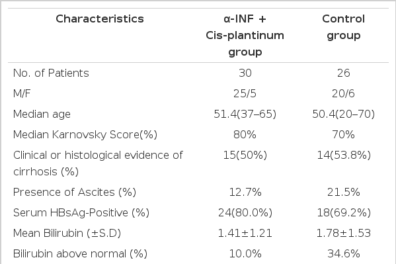Click the 34.6% bilirubin above normal cell

[x=344, y=253]
